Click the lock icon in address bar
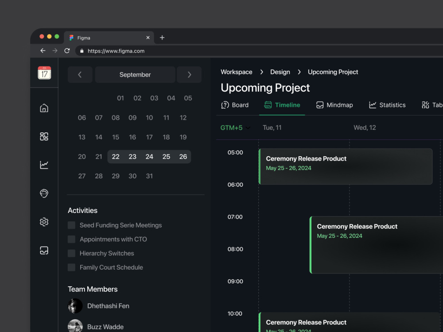Screen dimensions: 443x332 (82, 51)
